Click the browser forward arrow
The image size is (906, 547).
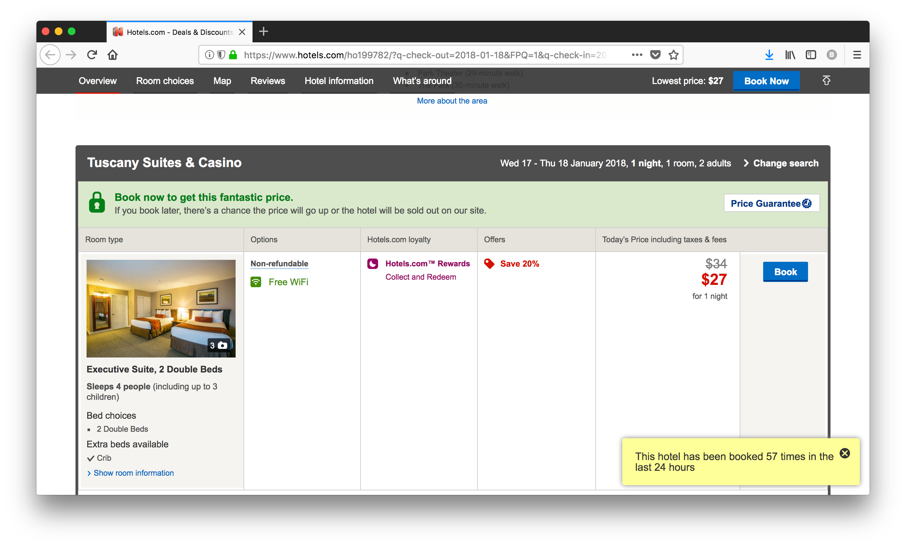click(x=71, y=55)
